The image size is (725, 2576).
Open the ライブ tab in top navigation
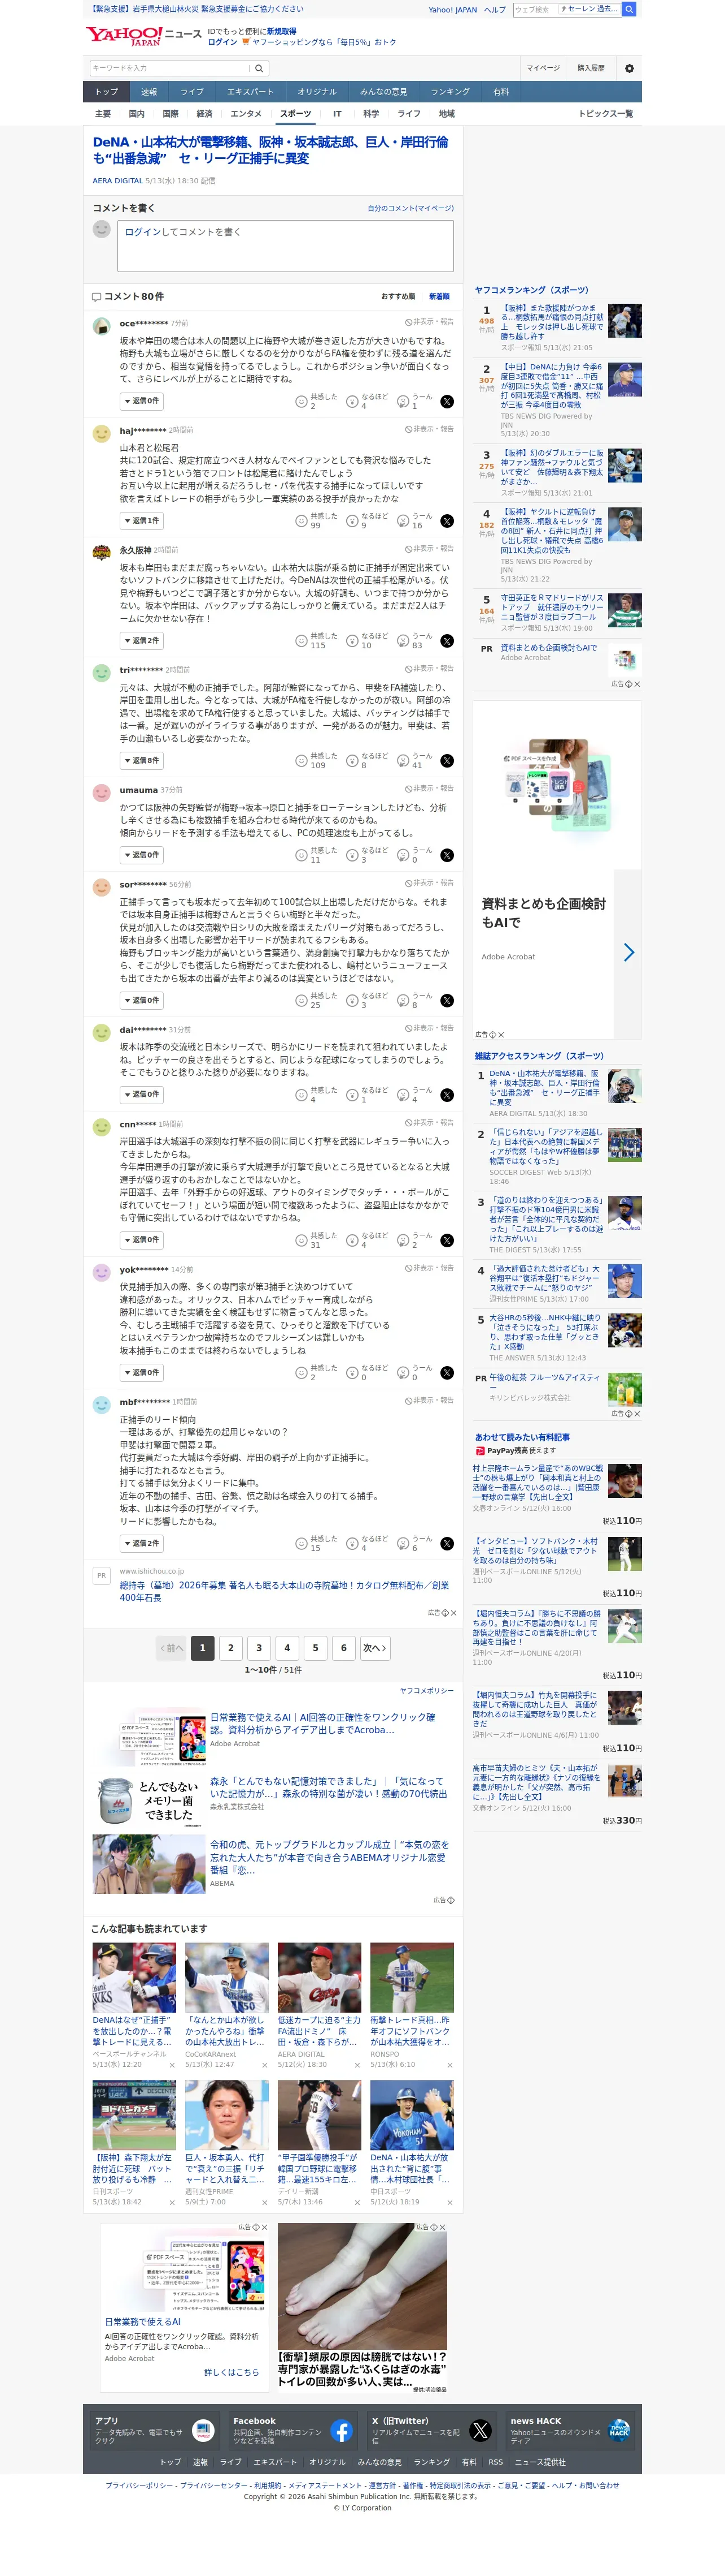coord(192,92)
